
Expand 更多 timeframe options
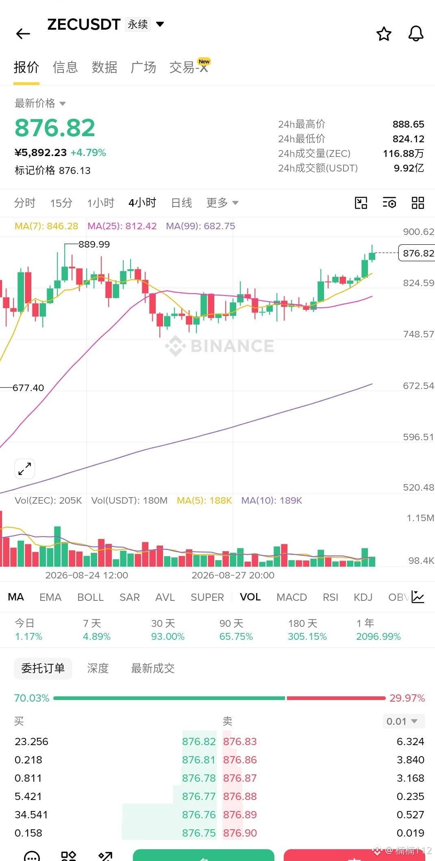[222, 202]
